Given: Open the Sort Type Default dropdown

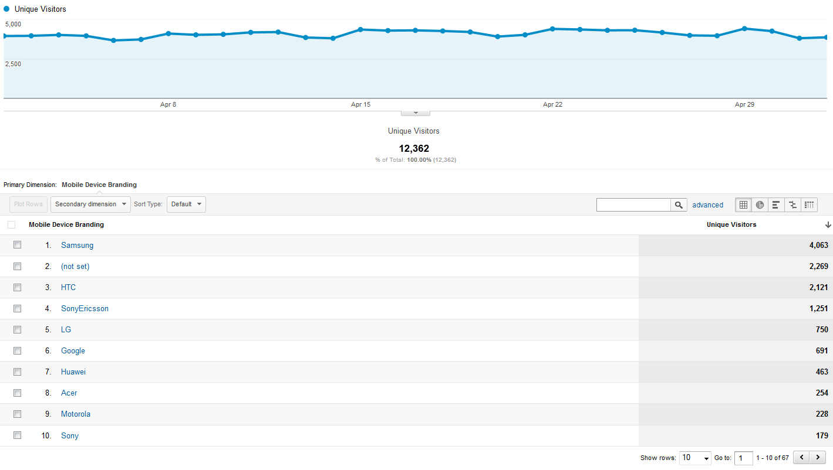Looking at the screenshot, I should [186, 205].
